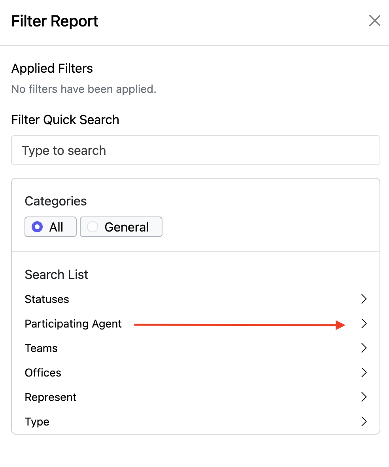Click the chevron icon beside Represent
This screenshot has width=389, height=467.
tap(364, 397)
